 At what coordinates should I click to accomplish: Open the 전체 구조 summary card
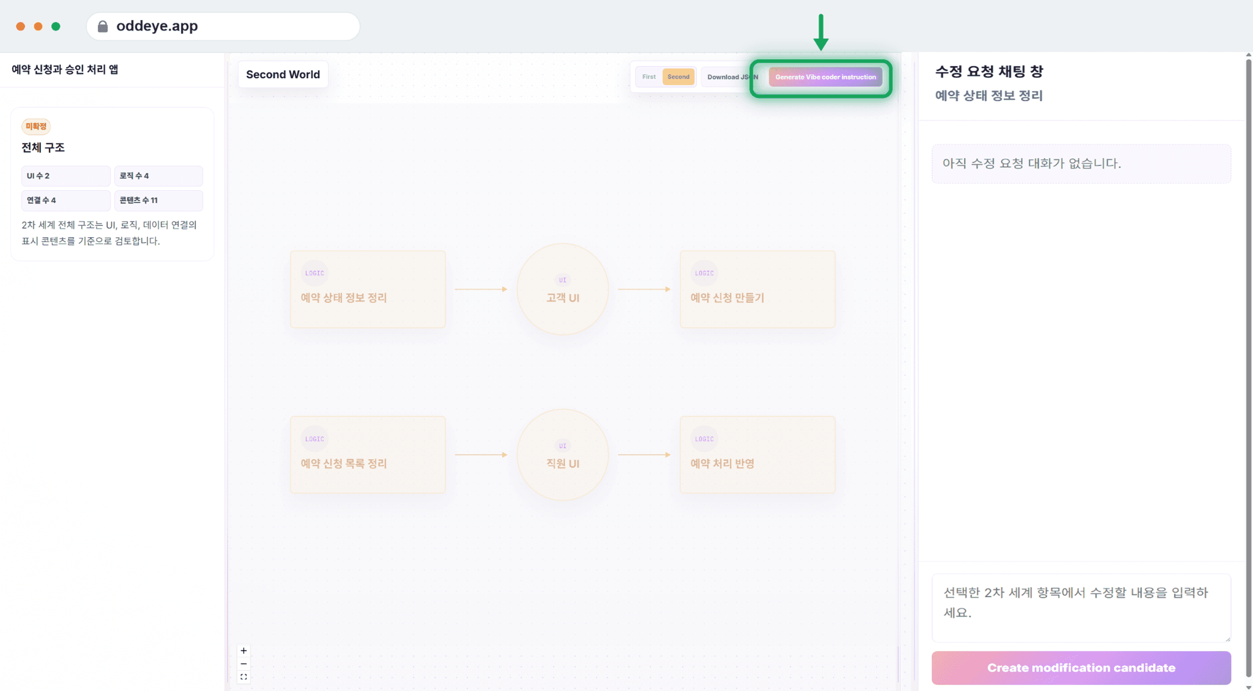coord(112,184)
